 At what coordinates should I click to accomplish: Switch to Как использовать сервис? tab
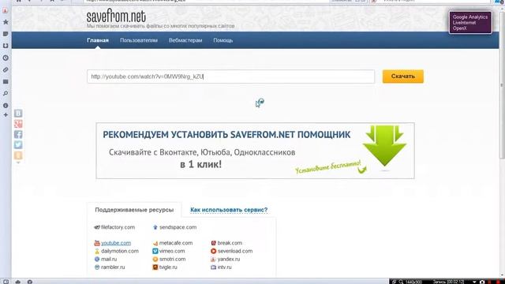click(x=229, y=210)
